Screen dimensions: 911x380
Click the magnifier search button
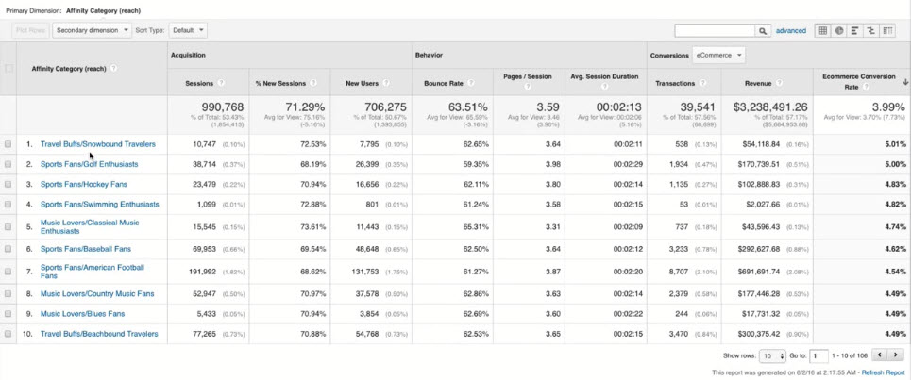click(x=763, y=30)
